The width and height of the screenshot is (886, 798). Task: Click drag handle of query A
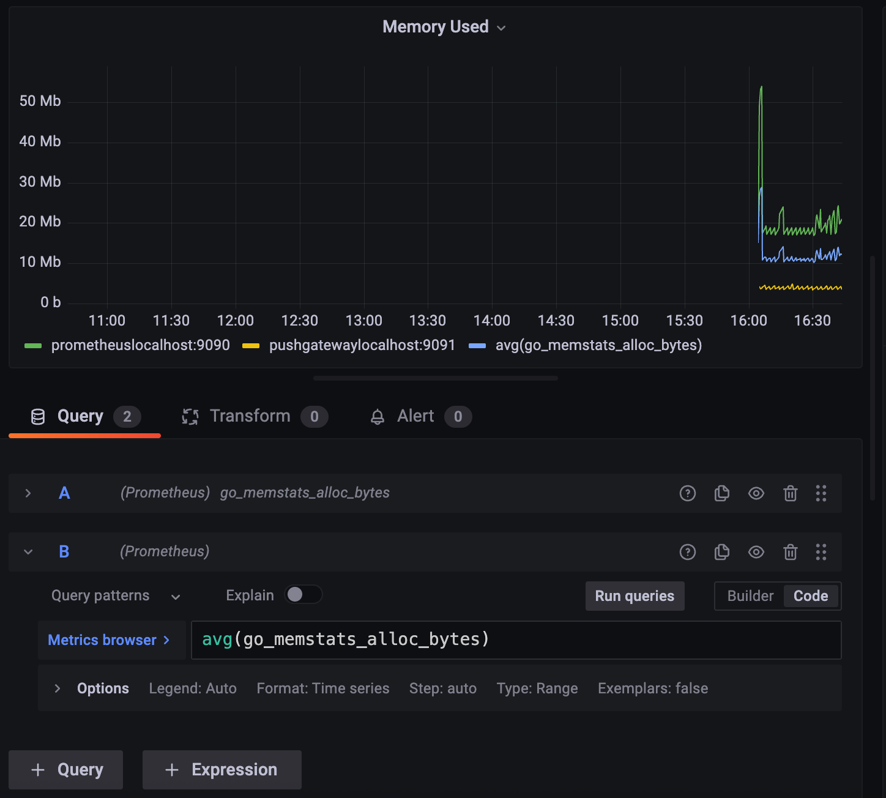click(821, 493)
